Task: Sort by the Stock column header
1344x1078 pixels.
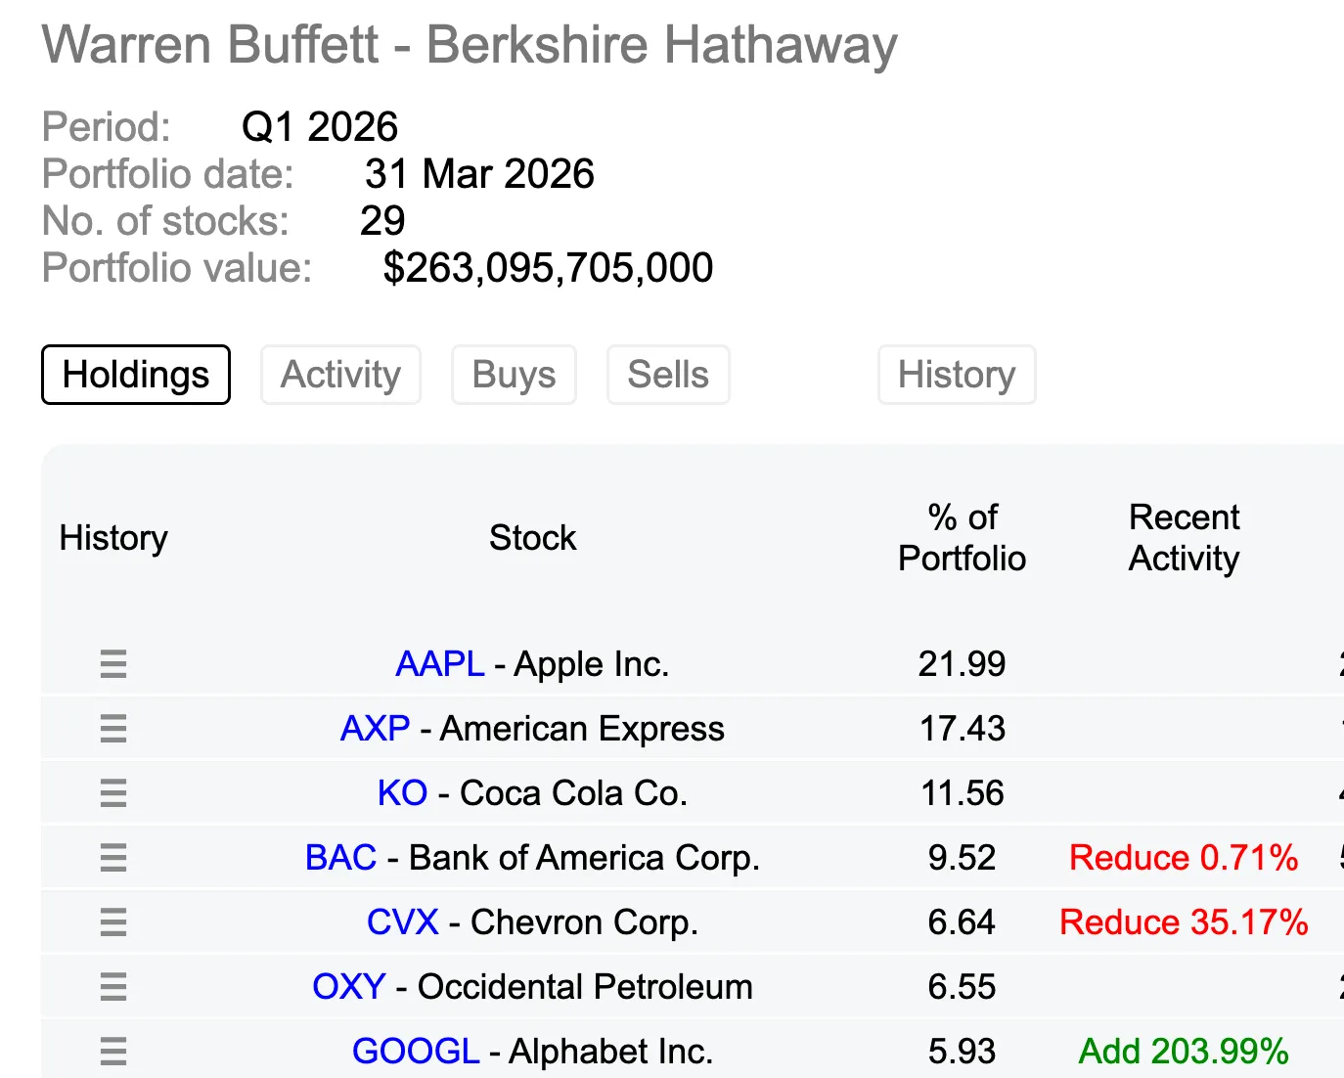Action: (x=533, y=538)
